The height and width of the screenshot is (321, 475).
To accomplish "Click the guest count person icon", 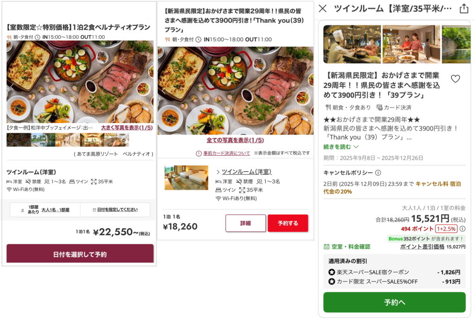I will (x=22, y=210).
